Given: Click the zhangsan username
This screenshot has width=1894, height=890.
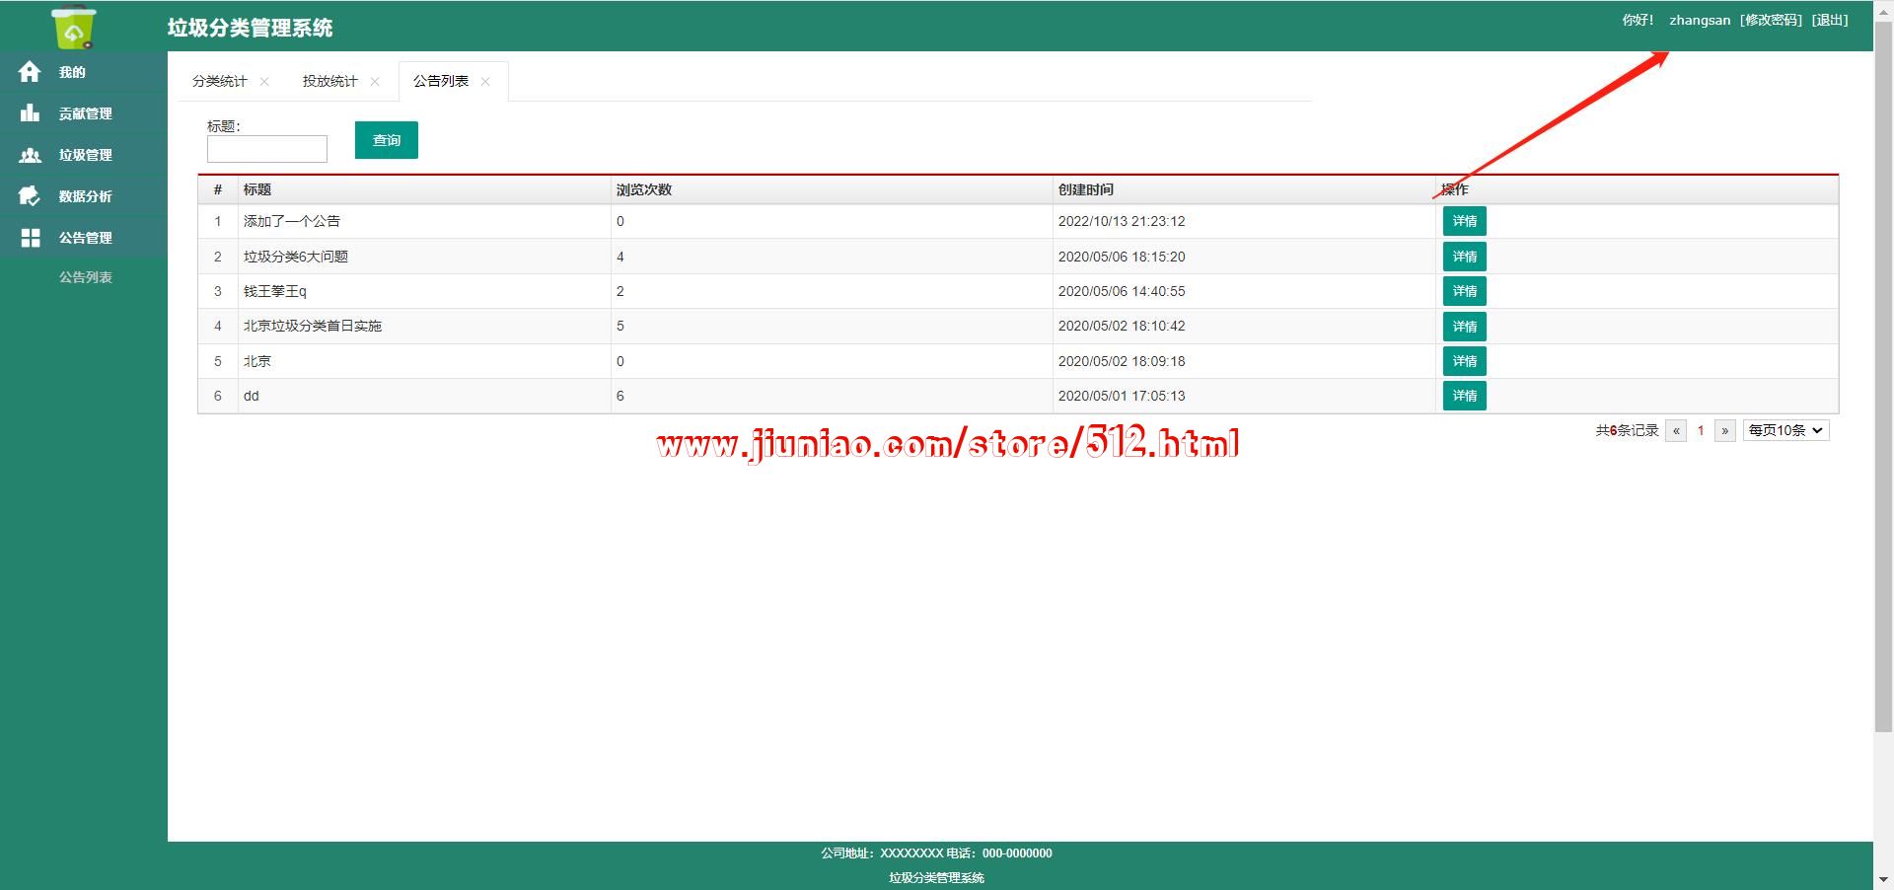Looking at the screenshot, I should (1700, 20).
